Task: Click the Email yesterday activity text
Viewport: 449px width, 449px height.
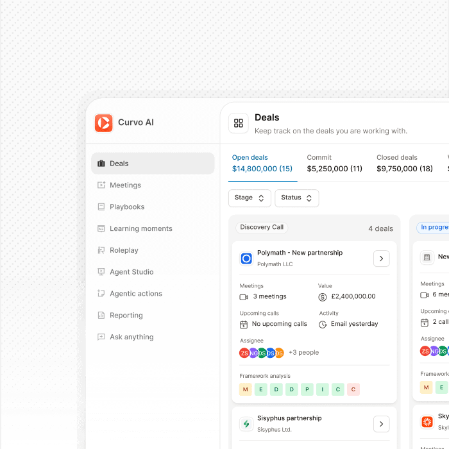Action: click(355, 324)
